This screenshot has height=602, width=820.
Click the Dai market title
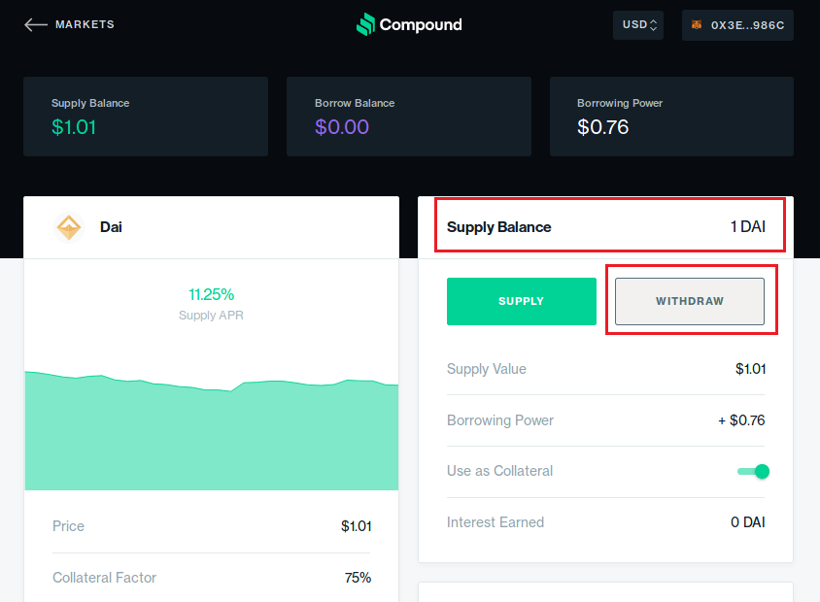pos(111,227)
